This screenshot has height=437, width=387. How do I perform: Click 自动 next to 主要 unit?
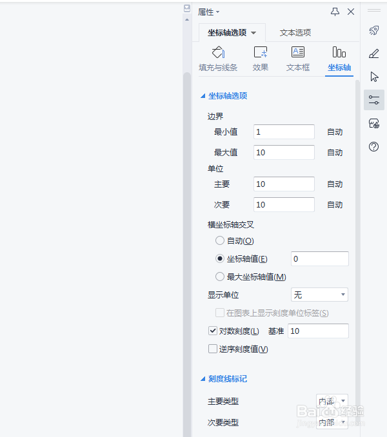[335, 184]
